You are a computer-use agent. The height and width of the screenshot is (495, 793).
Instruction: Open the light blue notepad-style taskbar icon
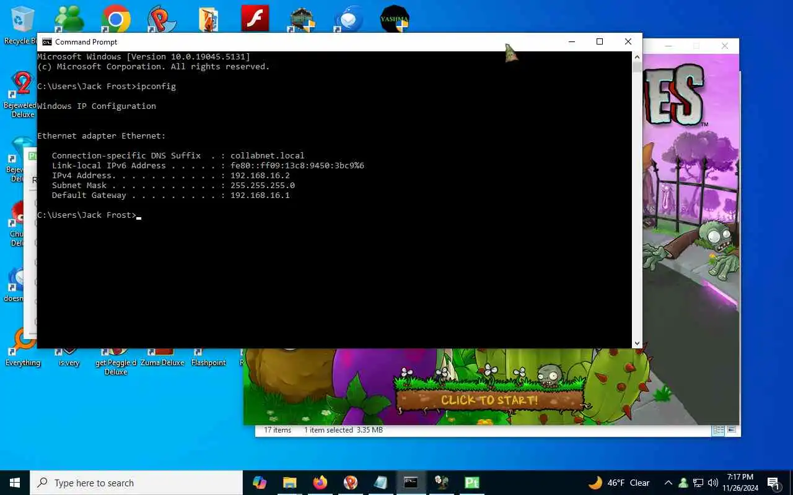pyautogui.click(x=380, y=483)
